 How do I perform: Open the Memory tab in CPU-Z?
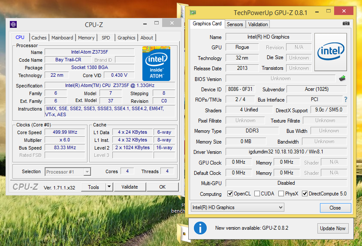tap(86, 38)
